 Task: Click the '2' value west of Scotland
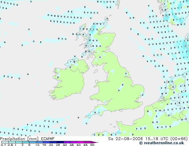point(90,40)
